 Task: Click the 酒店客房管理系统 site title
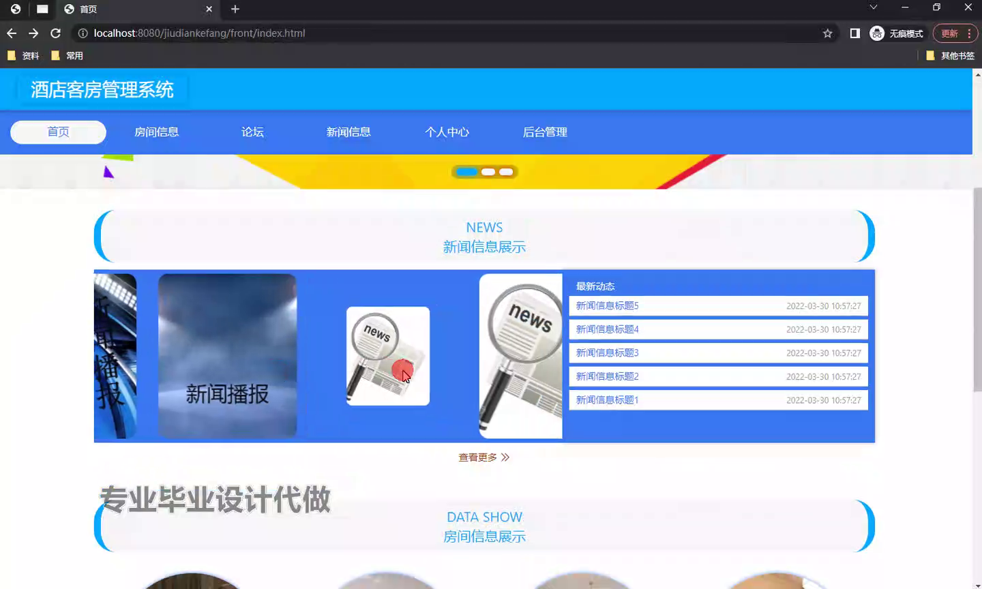pos(102,90)
